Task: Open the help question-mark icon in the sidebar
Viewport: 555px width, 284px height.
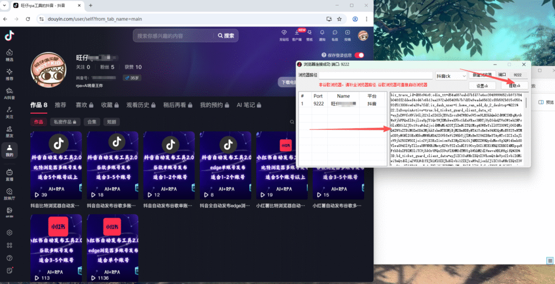Action: [9, 258]
